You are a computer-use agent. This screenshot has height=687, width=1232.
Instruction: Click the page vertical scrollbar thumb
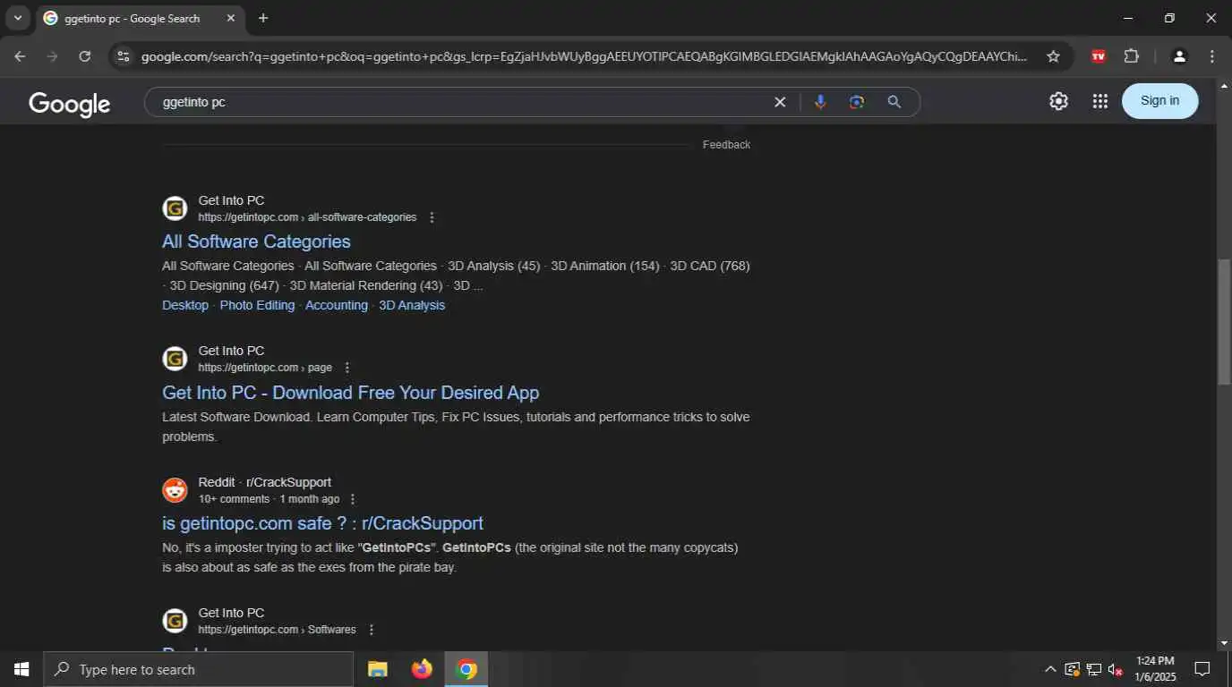[x=1224, y=322]
